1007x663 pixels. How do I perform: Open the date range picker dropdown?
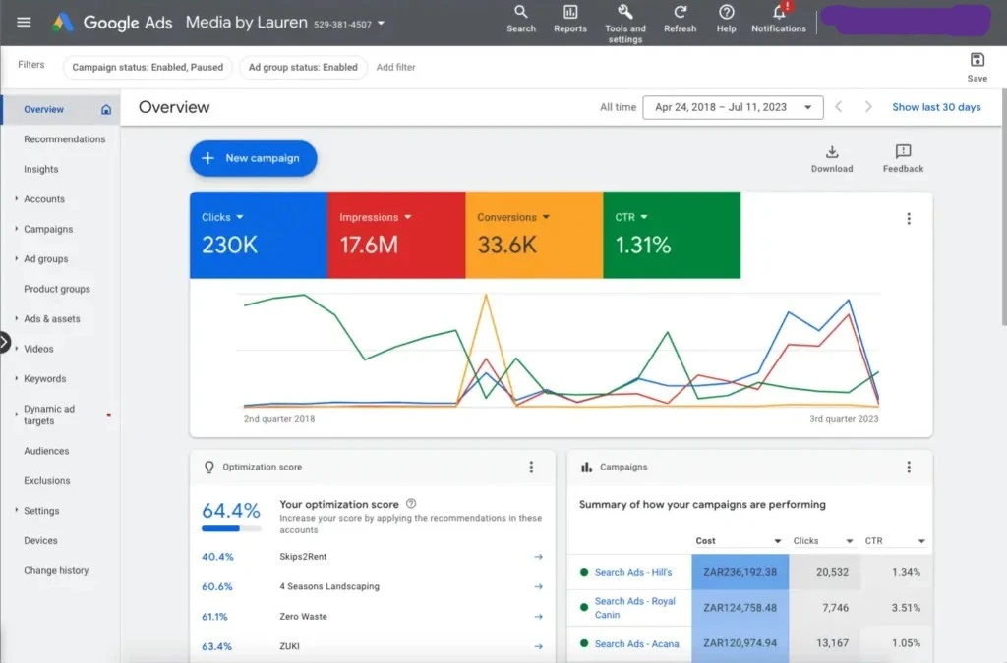tap(732, 107)
